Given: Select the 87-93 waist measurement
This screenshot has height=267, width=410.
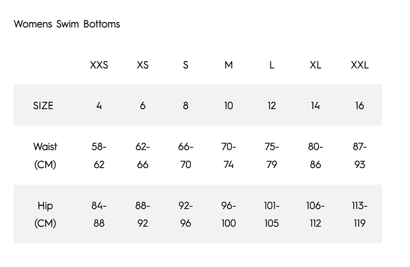Looking at the screenshot, I should pyautogui.click(x=359, y=155).
